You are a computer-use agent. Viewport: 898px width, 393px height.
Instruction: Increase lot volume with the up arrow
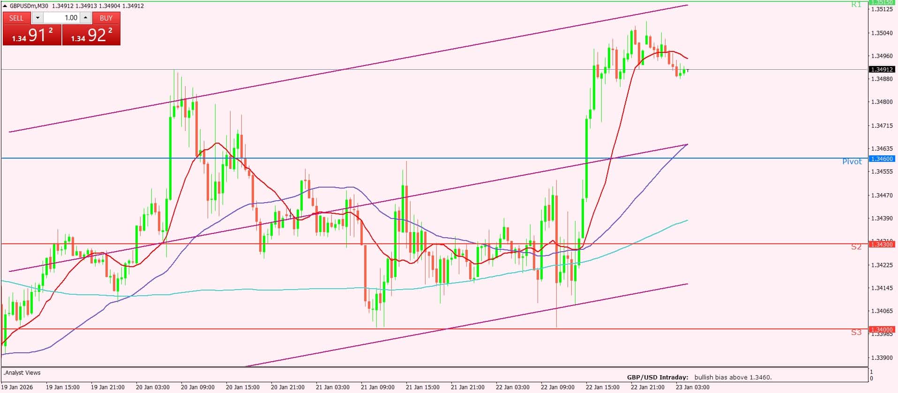(85, 18)
